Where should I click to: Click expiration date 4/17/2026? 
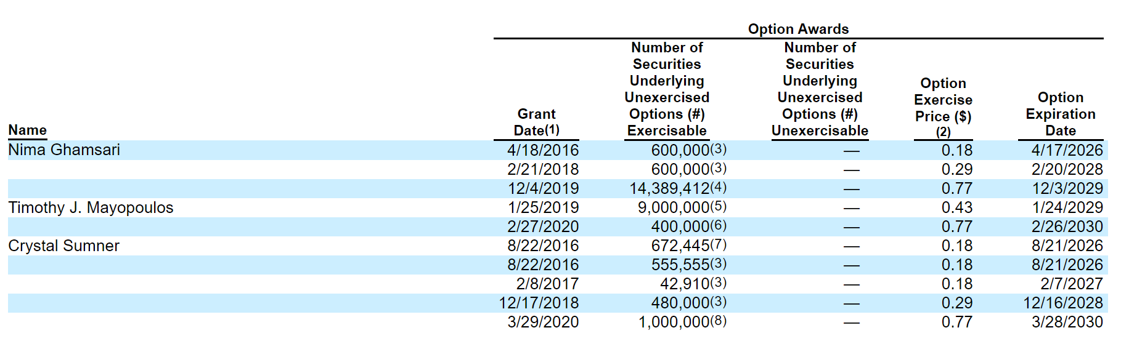[x=1067, y=150]
